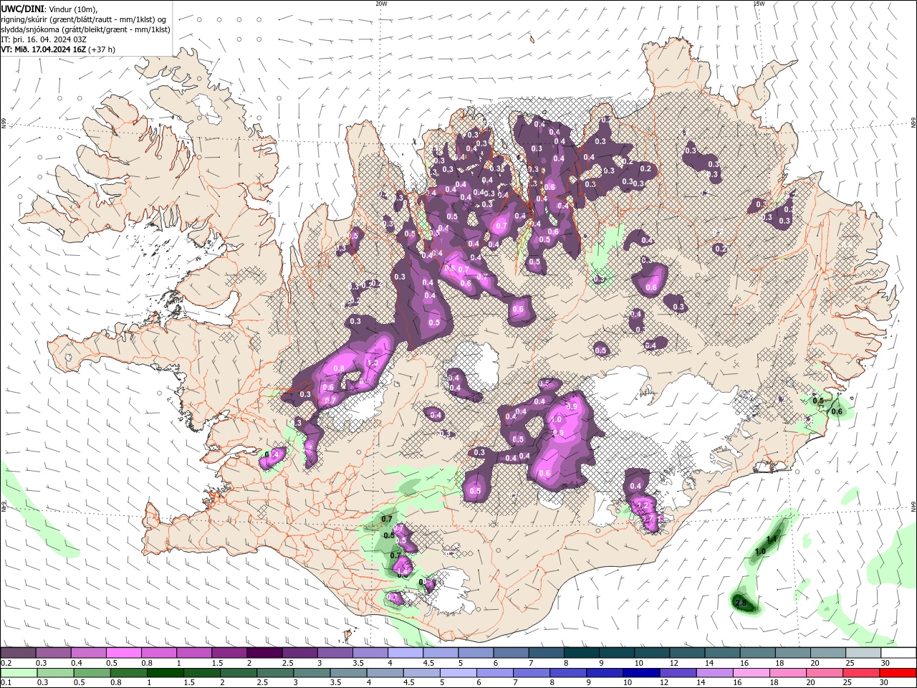This screenshot has width=917, height=688.
Task: Click rain scale bright red swatch after 30
Action: tap(898, 673)
